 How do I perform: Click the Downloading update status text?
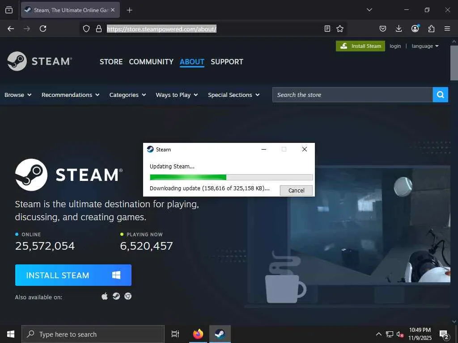[210, 188]
